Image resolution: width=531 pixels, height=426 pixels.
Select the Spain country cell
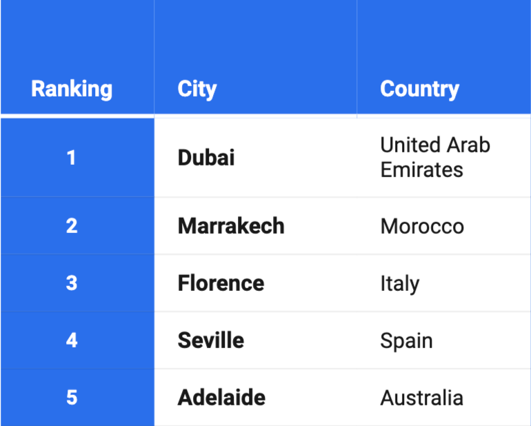pos(443,340)
